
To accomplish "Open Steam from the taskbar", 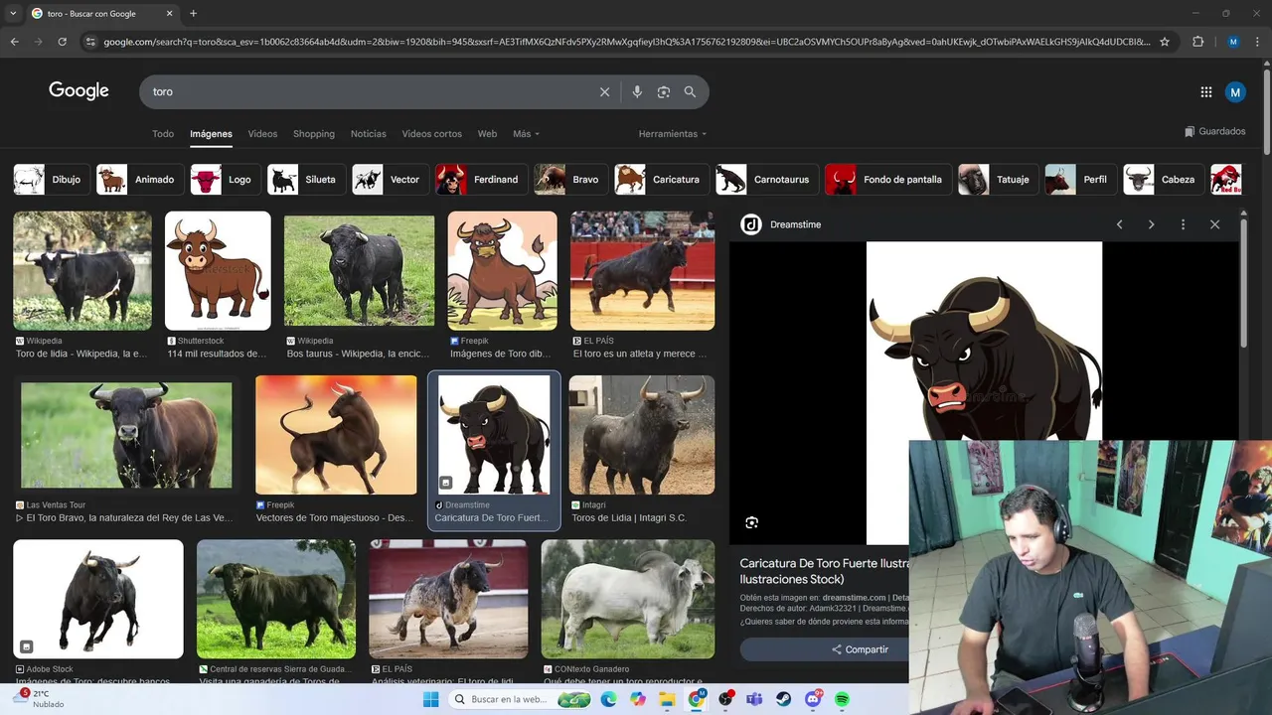I will pyautogui.click(x=783, y=699).
